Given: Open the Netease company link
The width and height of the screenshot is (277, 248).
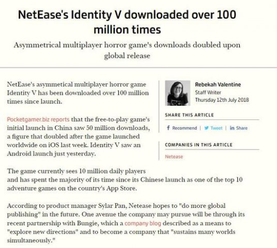Looking at the screenshot, I should pyautogui.click(x=174, y=157).
